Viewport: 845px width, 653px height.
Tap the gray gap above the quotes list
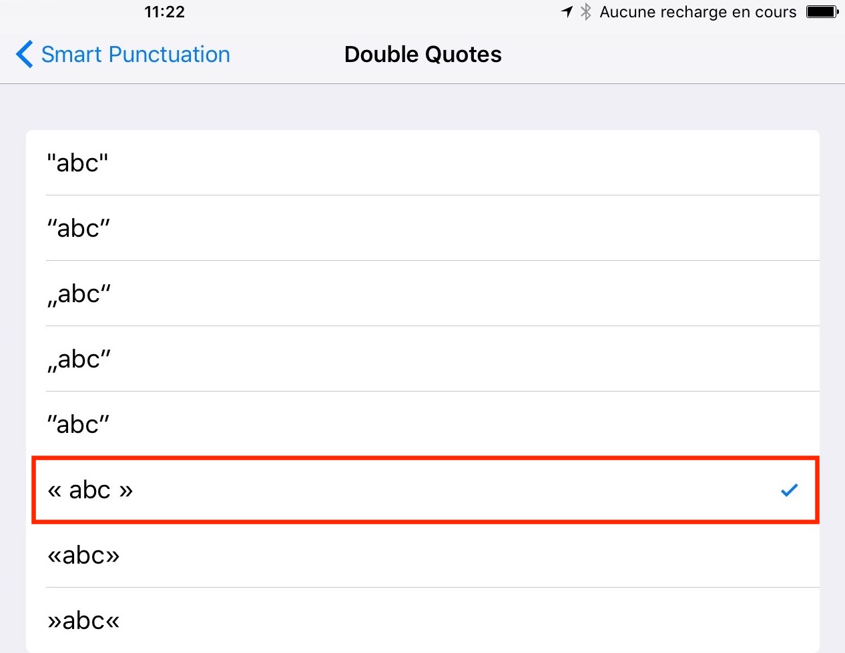click(422, 107)
